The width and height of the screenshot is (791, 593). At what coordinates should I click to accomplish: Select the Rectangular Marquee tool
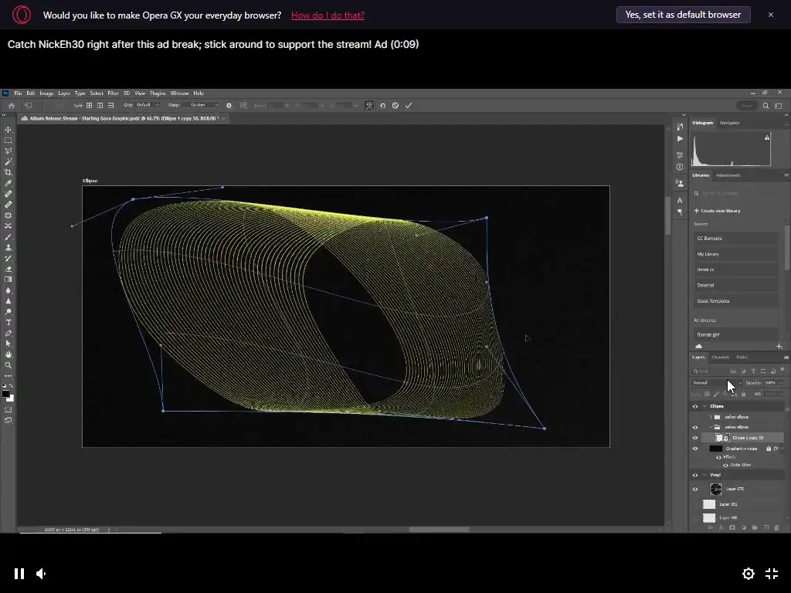(8, 141)
